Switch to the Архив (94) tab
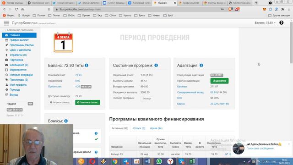293x165 pixels. coord(156,128)
